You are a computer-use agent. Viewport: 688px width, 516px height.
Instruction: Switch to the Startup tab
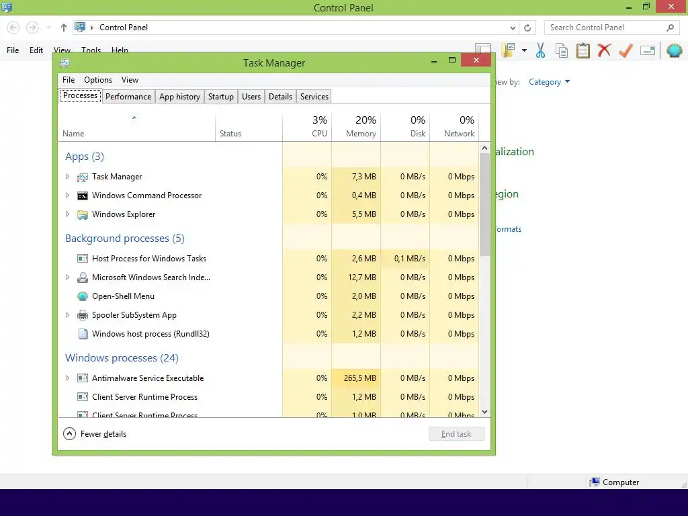click(x=220, y=97)
